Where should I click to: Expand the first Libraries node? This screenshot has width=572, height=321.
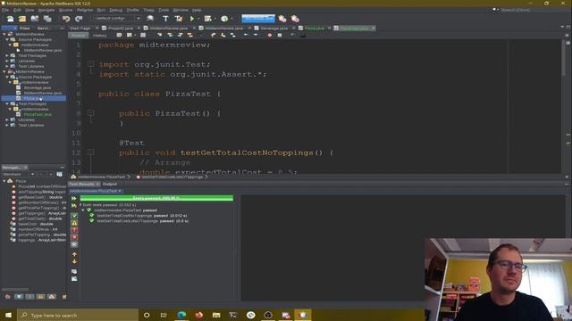(7, 62)
